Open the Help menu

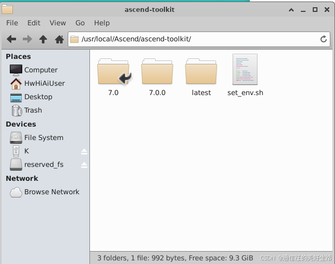coord(102,23)
